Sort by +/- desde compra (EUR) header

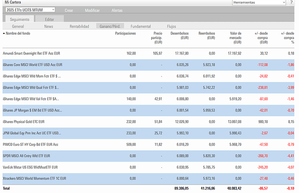click(x=261, y=38)
